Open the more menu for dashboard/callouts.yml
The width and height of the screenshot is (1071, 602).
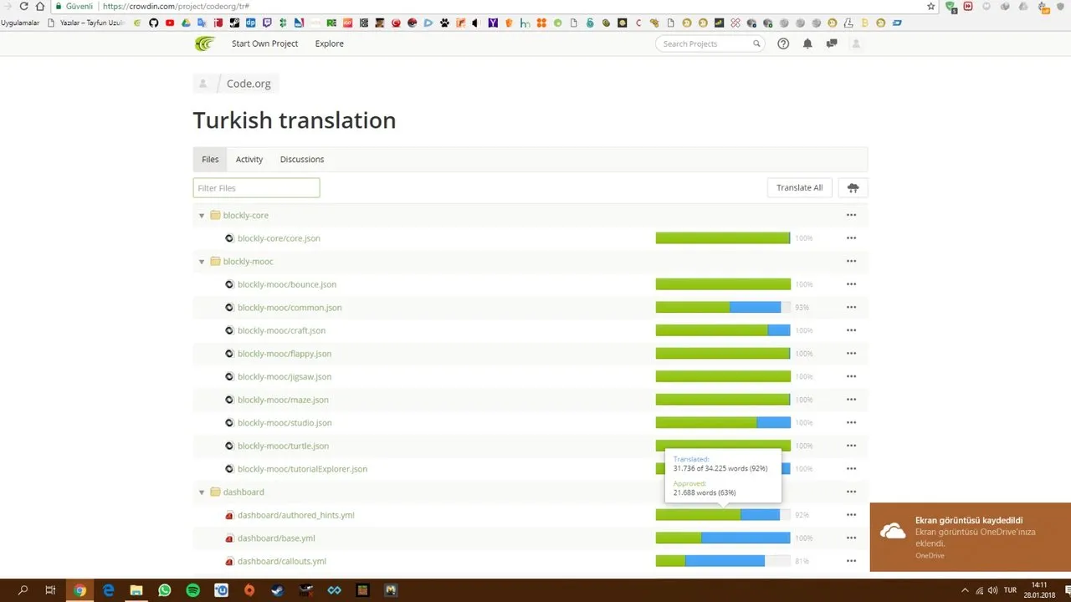click(851, 561)
